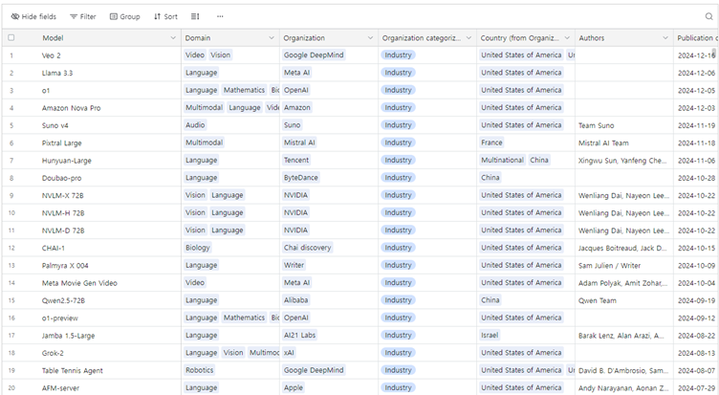Open the Sort options
This screenshot has height=395, width=719.
coord(165,16)
